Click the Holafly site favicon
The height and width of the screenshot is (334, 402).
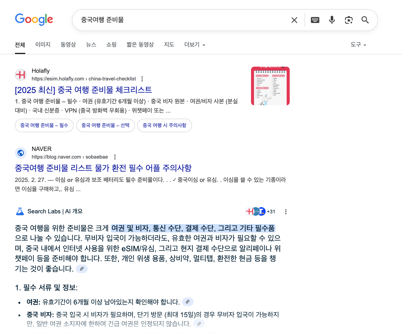pyautogui.click(x=21, y=75)
